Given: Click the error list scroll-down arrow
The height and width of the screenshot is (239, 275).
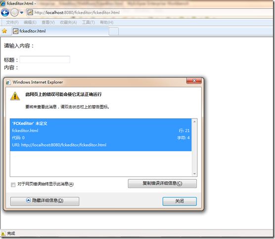Looking at the screenshot, I should pyautogui.click(x=194, y=174).
